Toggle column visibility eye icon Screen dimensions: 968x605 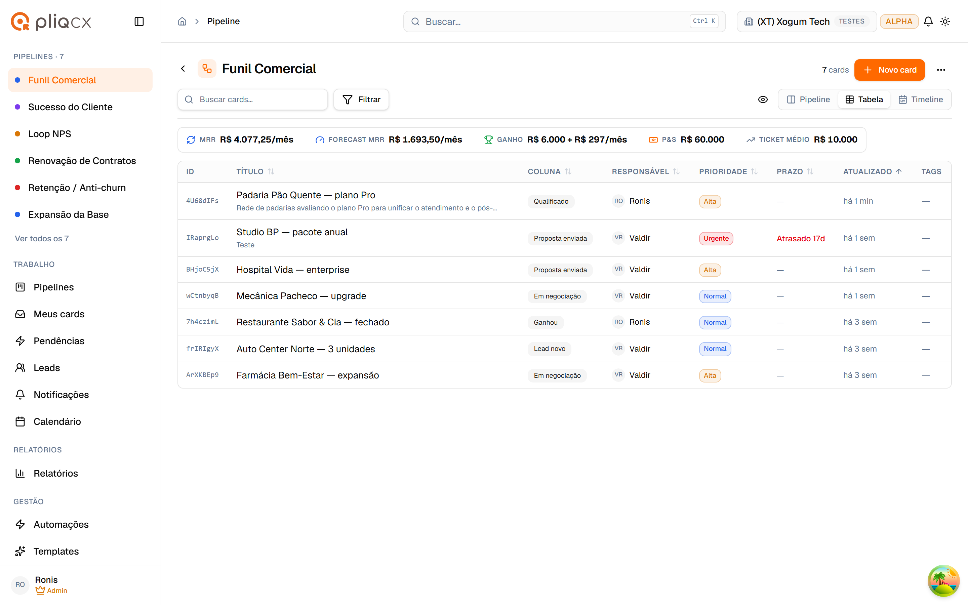pyautogui.click(x=763, y=99)
